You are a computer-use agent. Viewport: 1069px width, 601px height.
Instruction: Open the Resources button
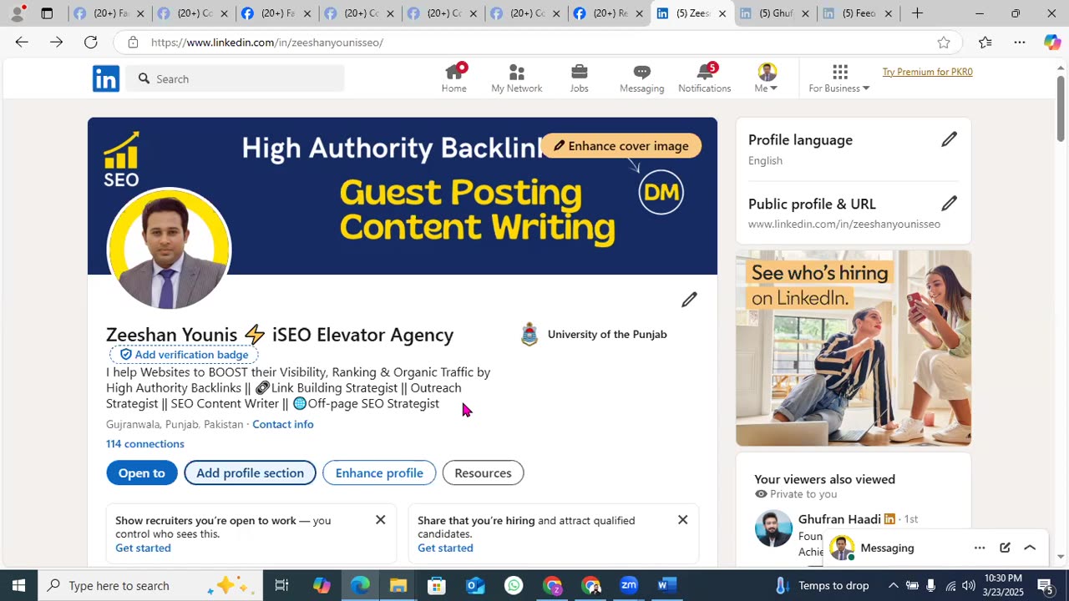point(483,472)
